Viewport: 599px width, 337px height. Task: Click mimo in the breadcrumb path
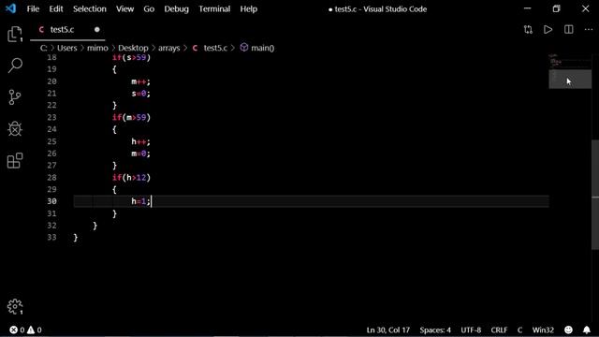pos(97,48)
